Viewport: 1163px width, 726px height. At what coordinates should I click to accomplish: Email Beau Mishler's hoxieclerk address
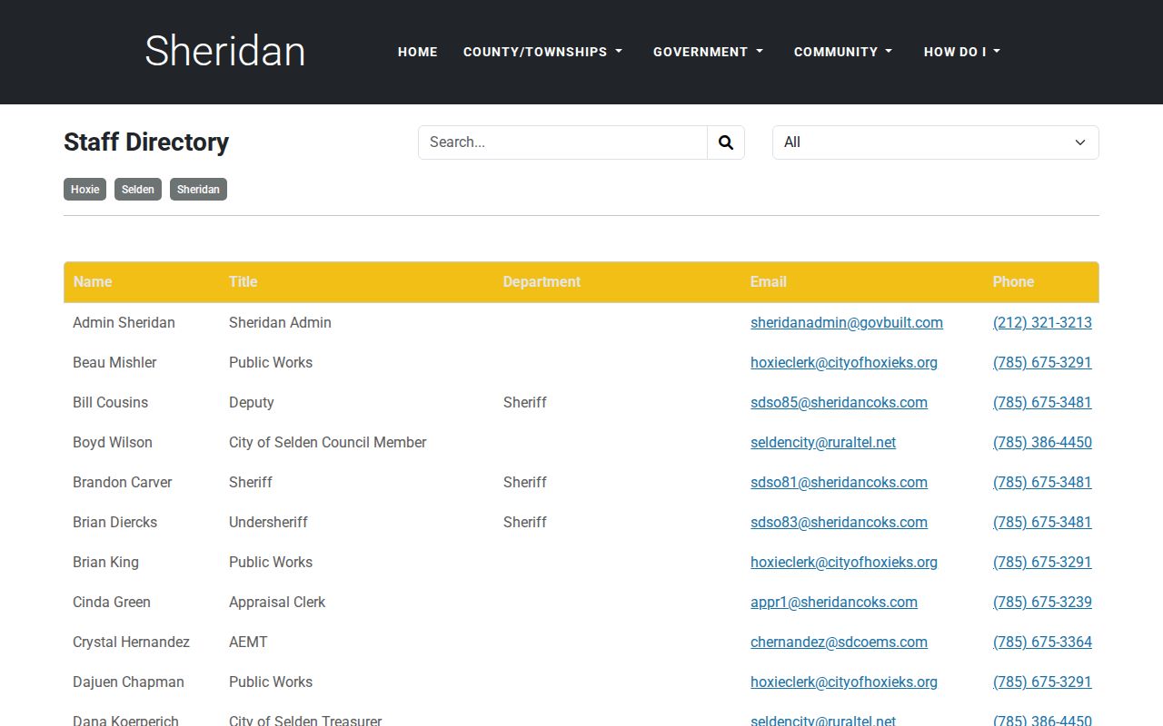point(844,362)
